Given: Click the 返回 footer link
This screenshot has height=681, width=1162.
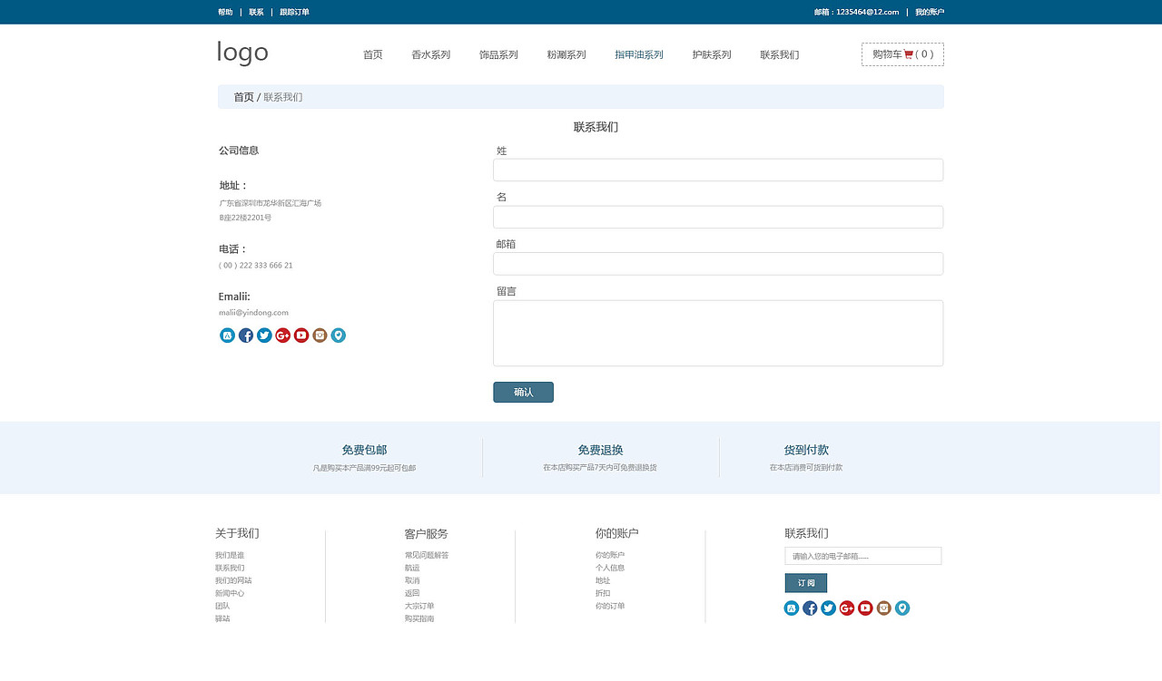Looking at the screenshot, I should (412, 593).
